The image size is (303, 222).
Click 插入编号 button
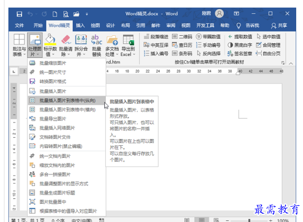pyautogui.click(x=156, y=53)
